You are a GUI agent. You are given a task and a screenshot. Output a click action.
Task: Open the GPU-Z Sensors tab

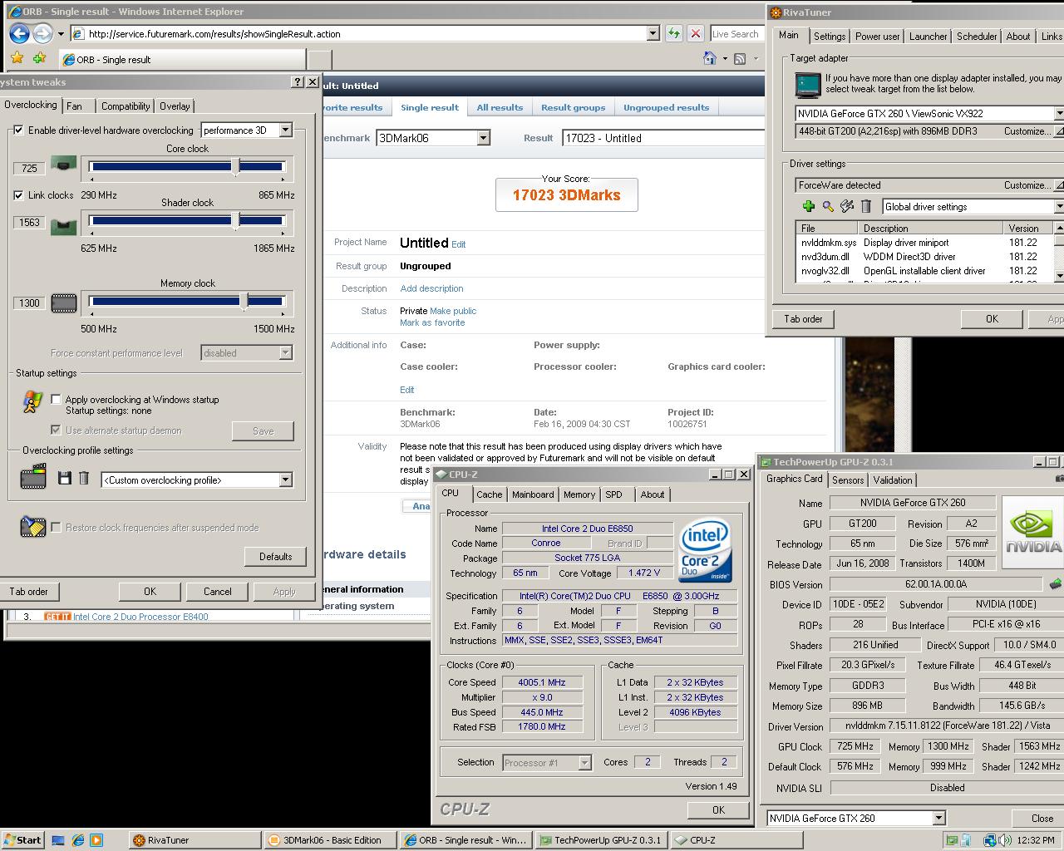848,480
